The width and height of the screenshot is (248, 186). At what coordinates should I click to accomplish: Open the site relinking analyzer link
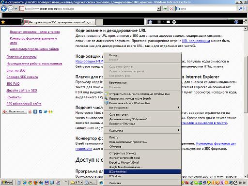(34, 49)
